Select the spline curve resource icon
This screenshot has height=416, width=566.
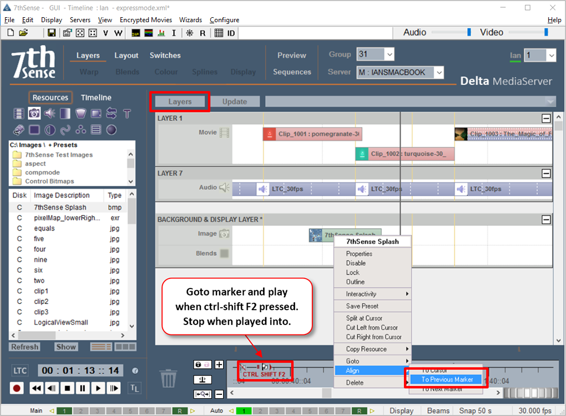(65, 130)
